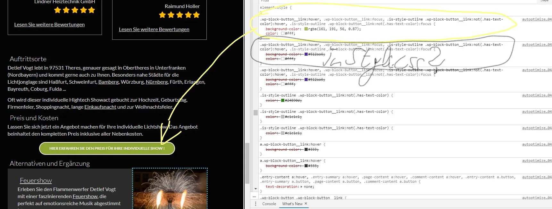
Task: Click the green 'Hier erfahren Sie den Preis' button
Action: [x=107, y=148]
